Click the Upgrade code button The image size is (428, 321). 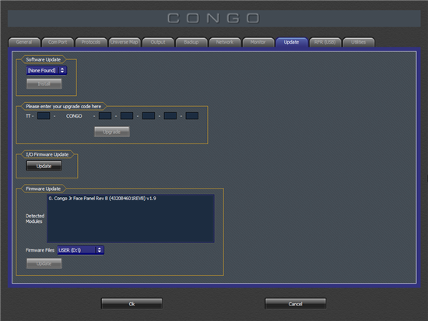point(112,132)
